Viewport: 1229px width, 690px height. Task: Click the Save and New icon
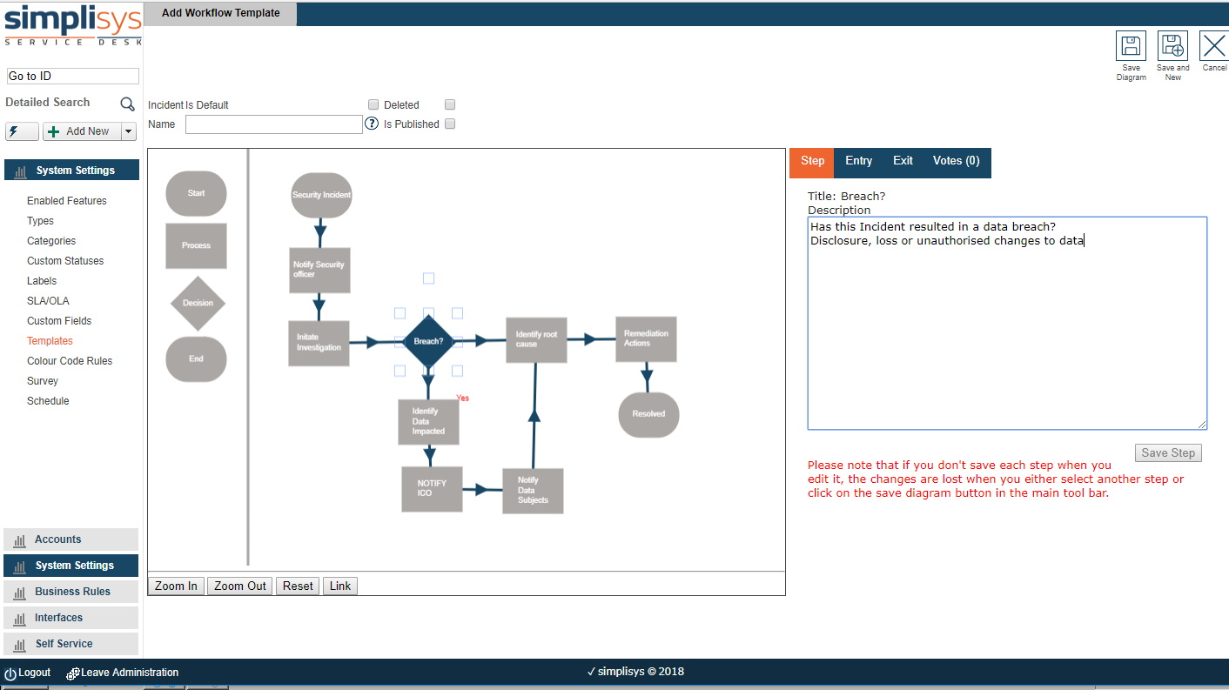pos(1172,46)
